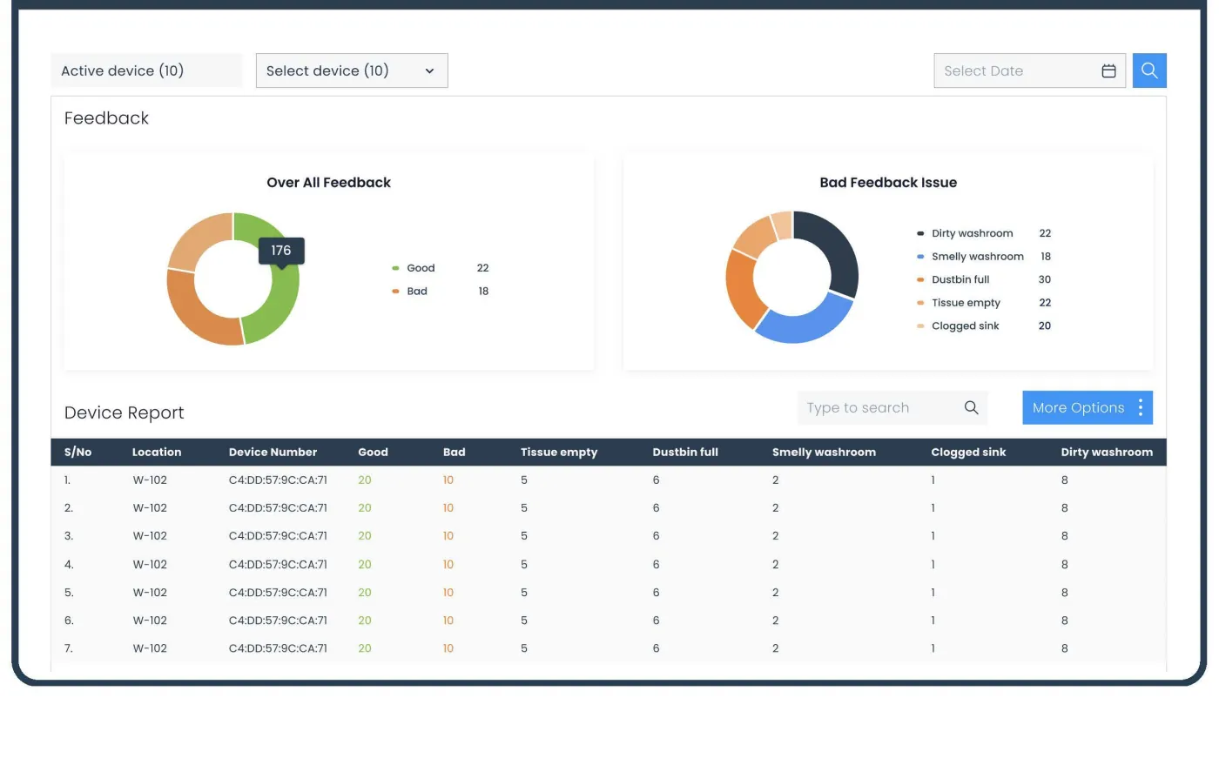
Task: Sort by the S/No column header
Action: [x=77, y=452]
